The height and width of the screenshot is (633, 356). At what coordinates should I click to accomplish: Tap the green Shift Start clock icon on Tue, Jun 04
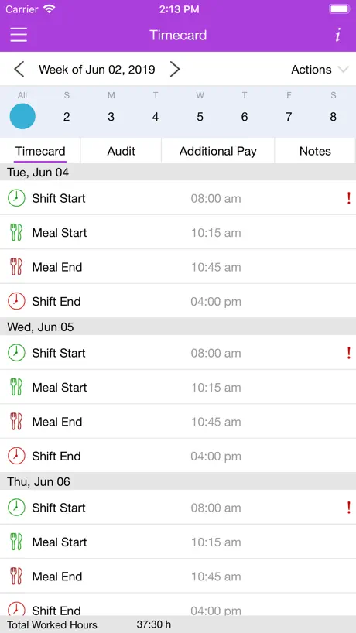16,198
